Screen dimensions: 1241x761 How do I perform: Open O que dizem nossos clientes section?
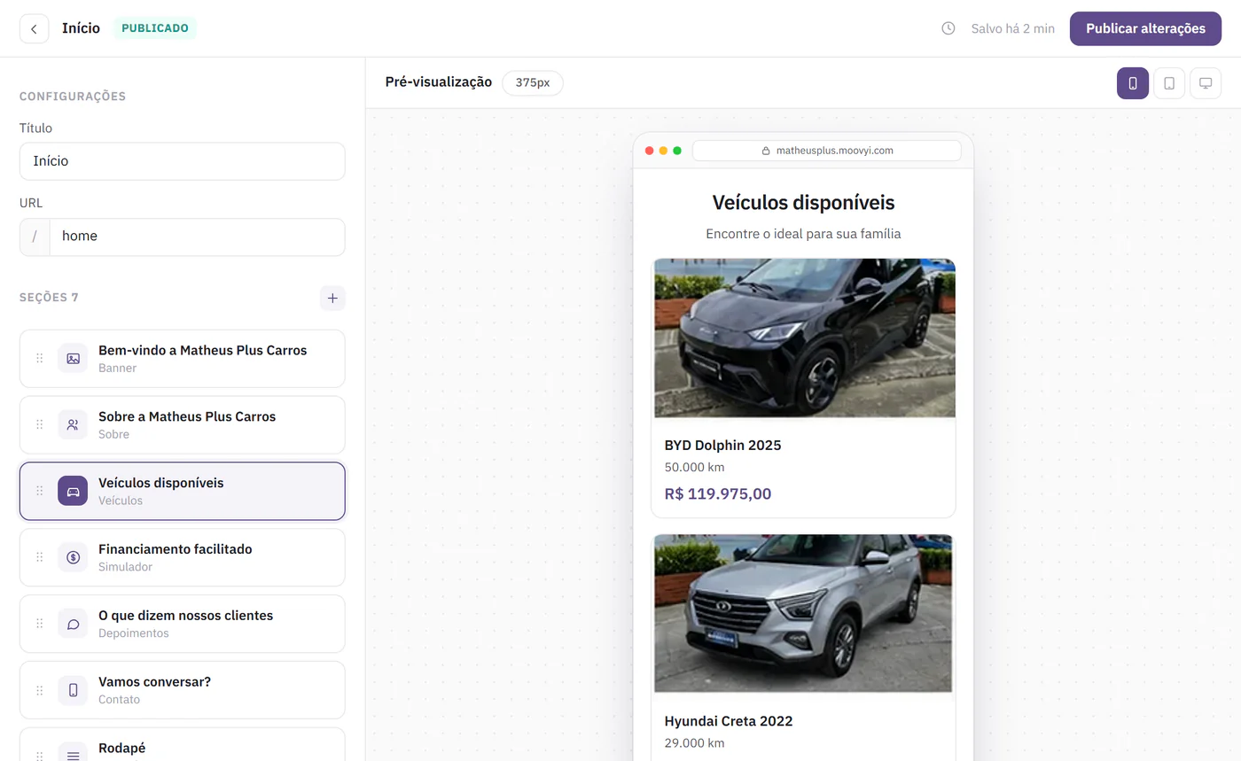[183, 624]
